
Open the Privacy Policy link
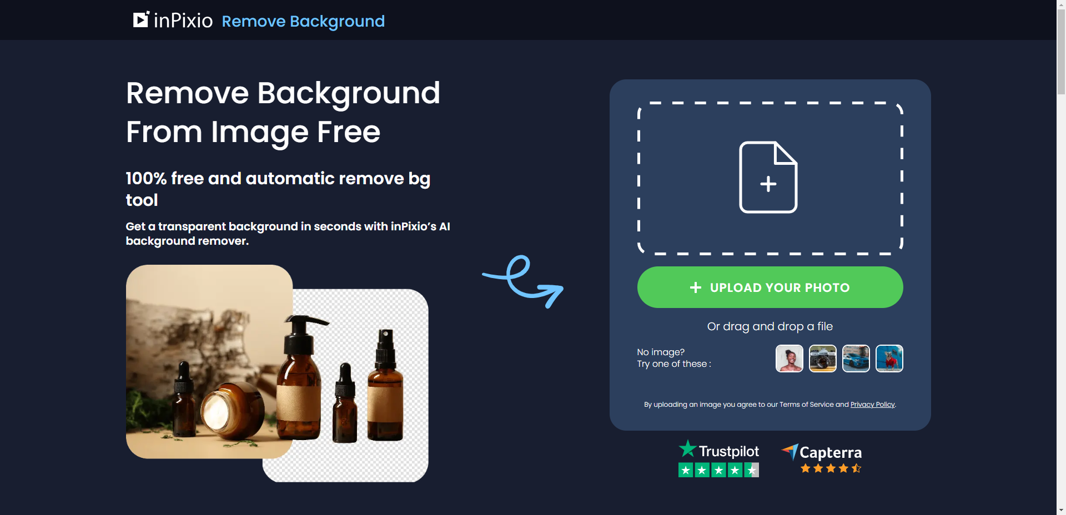point(872,405)
